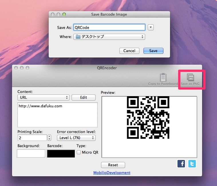This screenshot has width=217, height=186.
Task: Click the Error correction level: label
Action: 76,132
